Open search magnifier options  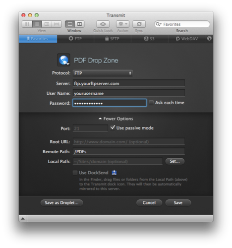(159, 24)
